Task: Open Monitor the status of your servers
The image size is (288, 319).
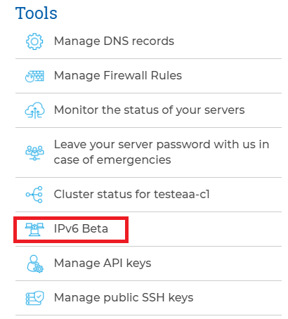Action: pyautogui.click(x=150, y=110)
